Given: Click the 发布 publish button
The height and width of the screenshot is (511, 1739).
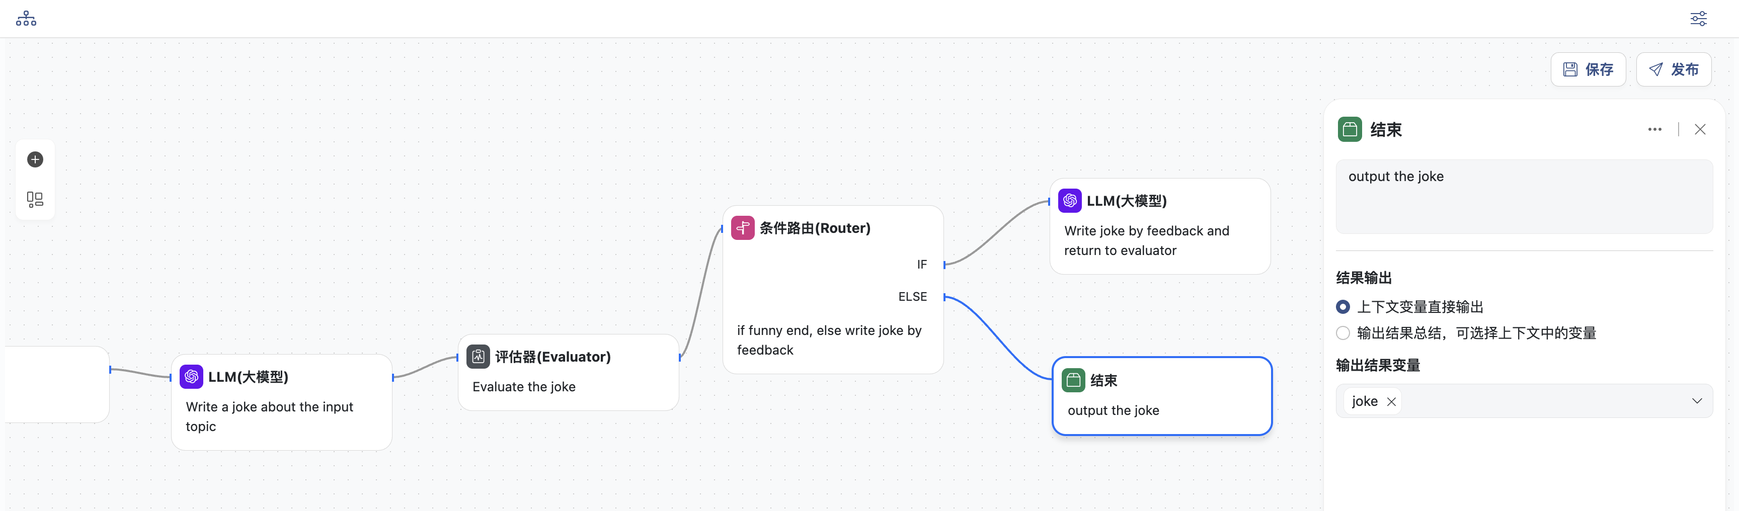Looking at the screenshot, I should pos(1674,69).
